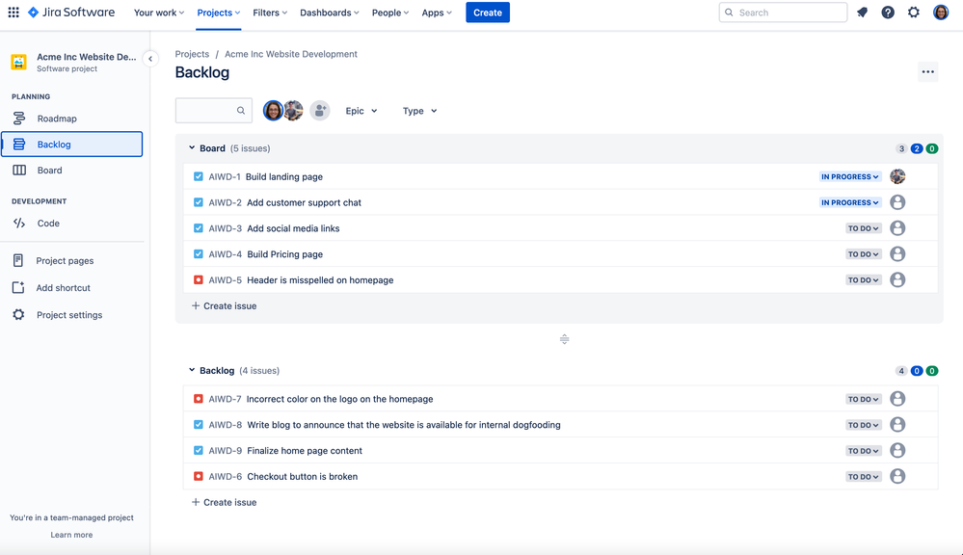This screenshot has width=963, height=555.
Task: Open the Epic filter dropdown
Action: coord(361,111)
